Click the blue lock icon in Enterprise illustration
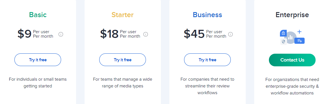Screen dimensions: 330x104 point(283,33)
